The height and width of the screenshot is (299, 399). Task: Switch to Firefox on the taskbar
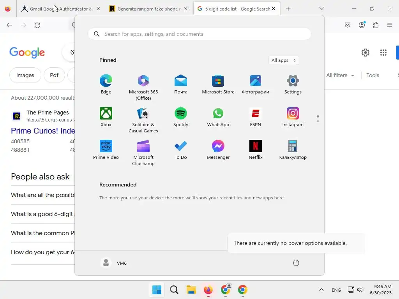208,290
